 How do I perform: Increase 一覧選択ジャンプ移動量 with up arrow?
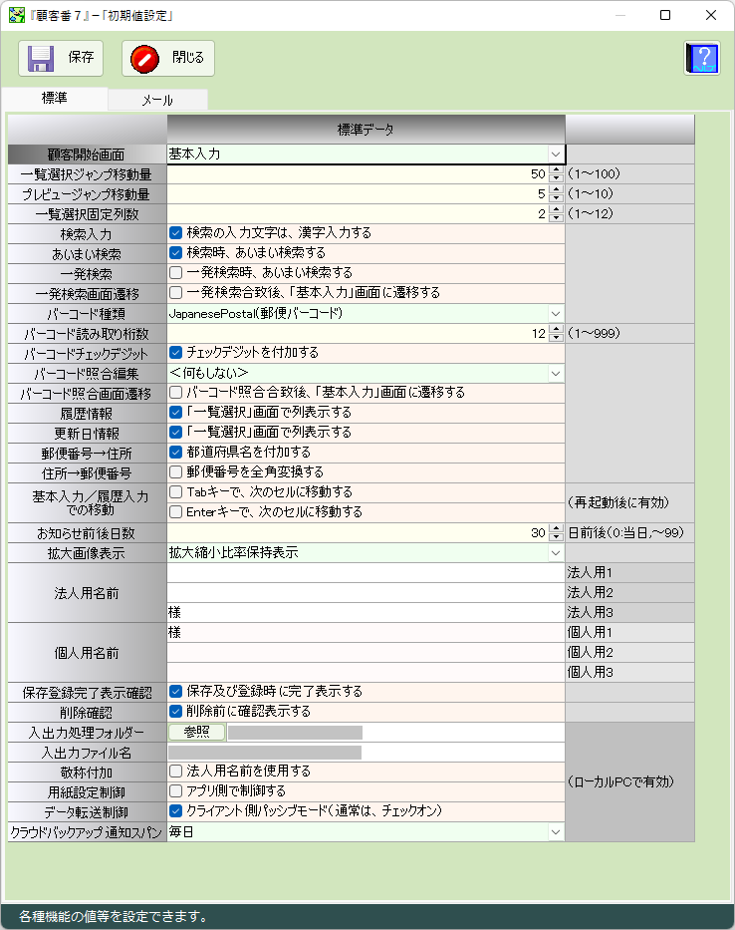tap(556, 170)
